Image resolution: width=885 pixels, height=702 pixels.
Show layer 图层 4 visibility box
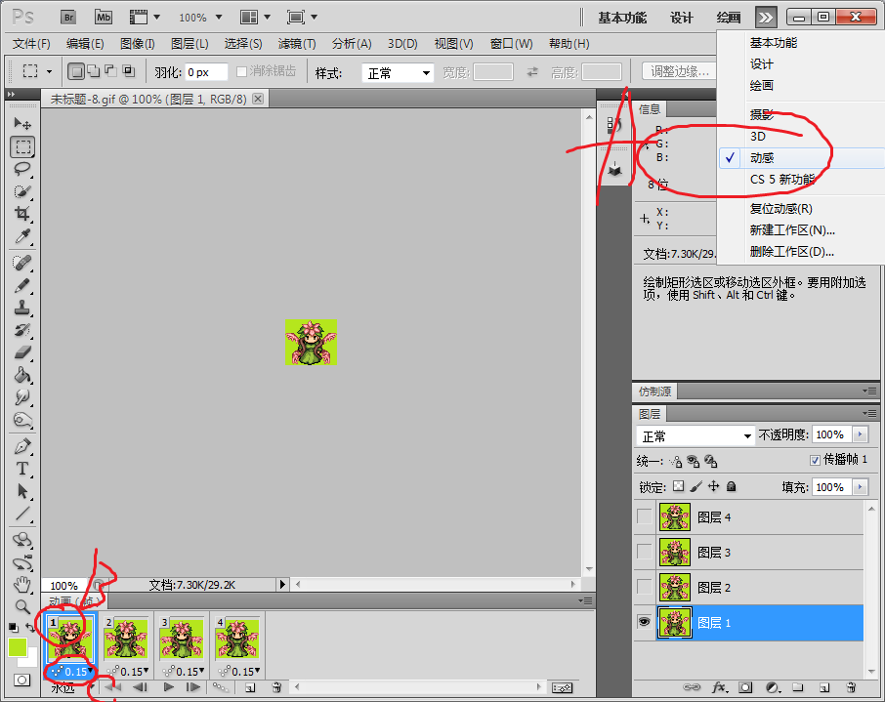pyautogui.click(x=644, y=516)
